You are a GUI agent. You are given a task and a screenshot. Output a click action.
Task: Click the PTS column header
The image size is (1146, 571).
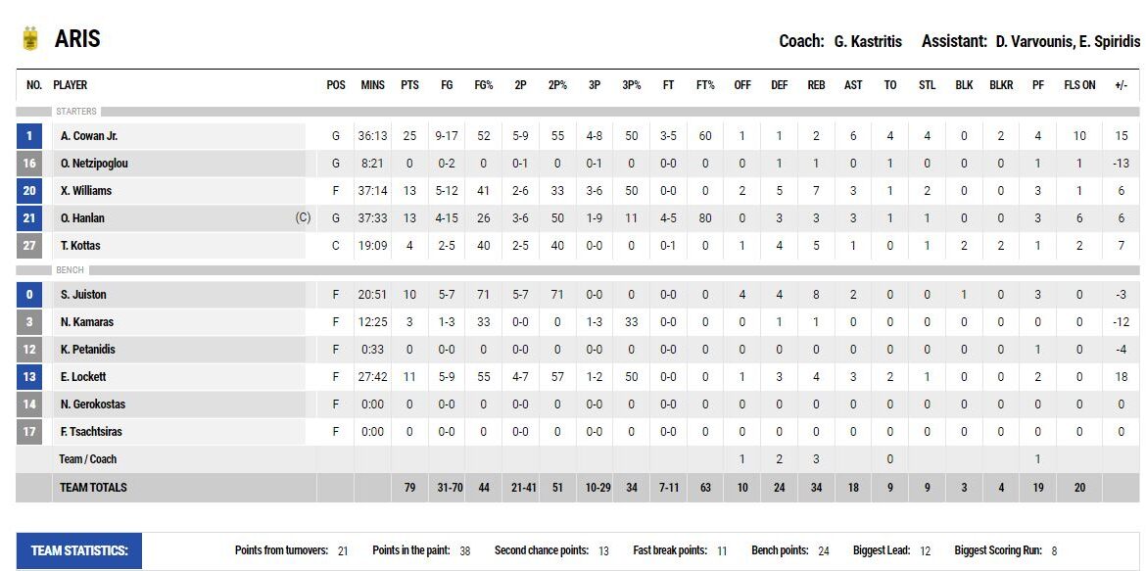point(409,85)
